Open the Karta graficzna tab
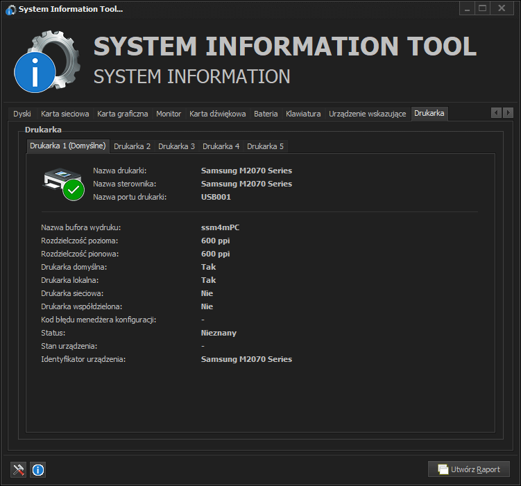 (x=122, y=114)
